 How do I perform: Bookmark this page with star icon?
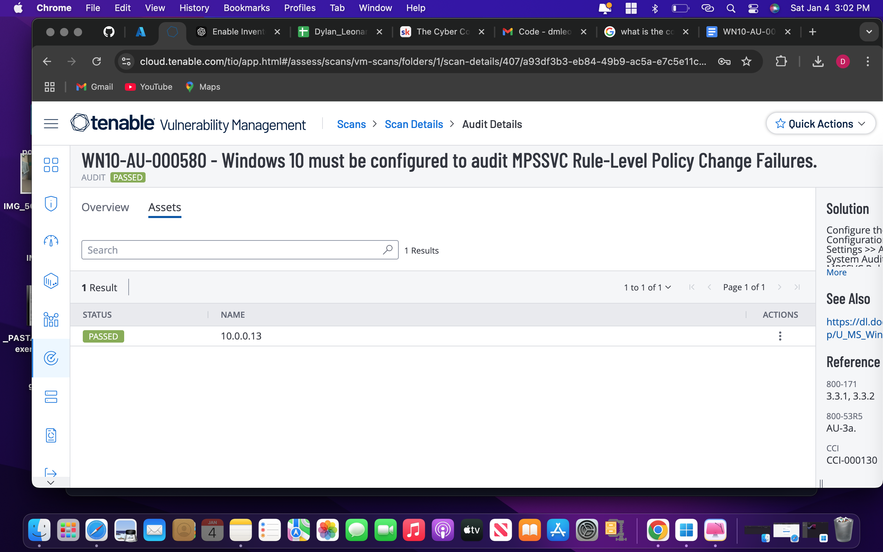(746, 61)
